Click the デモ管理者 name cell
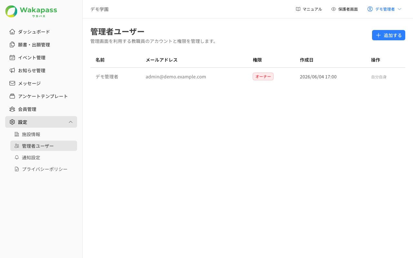413x258 pixels. click(x=107, y=77)
